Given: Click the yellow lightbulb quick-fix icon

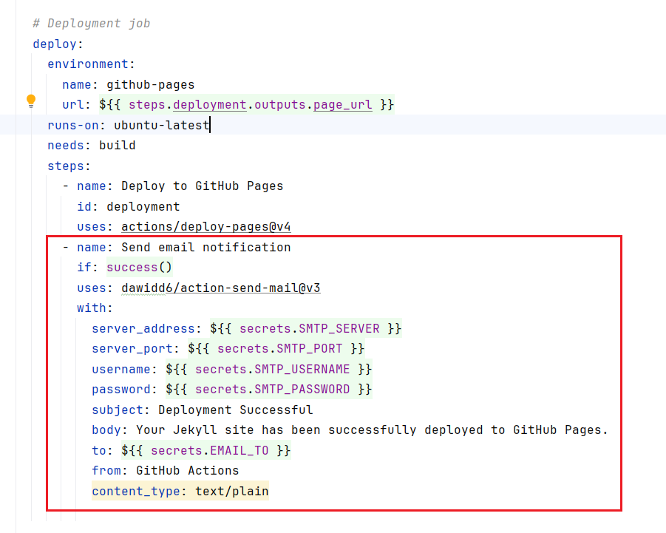Looking at the screenshot, I should [30, 101].
